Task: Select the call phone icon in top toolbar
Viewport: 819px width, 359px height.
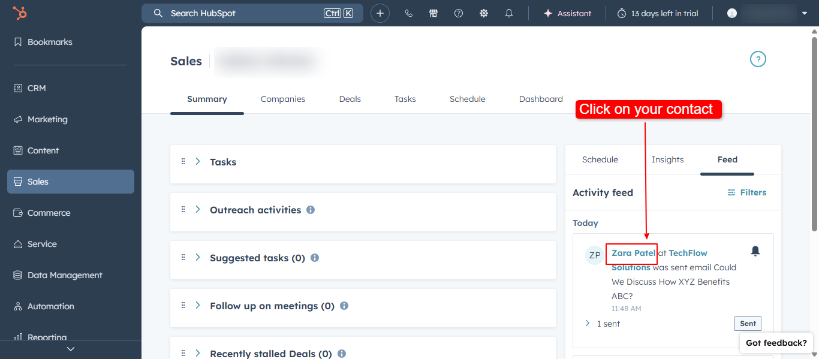Action: coord(408,13)
